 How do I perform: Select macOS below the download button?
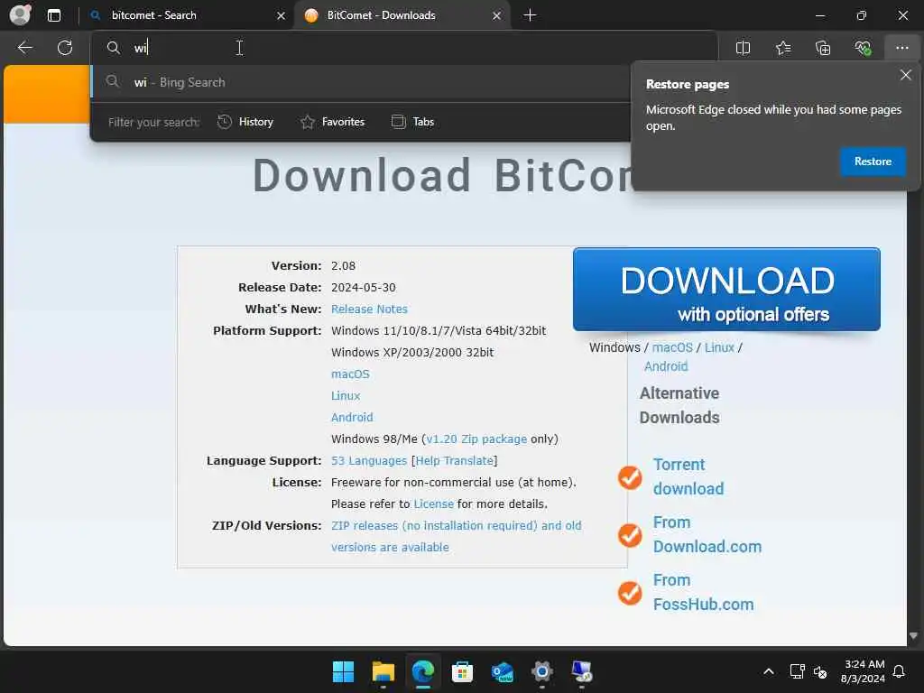coord(672,347)
